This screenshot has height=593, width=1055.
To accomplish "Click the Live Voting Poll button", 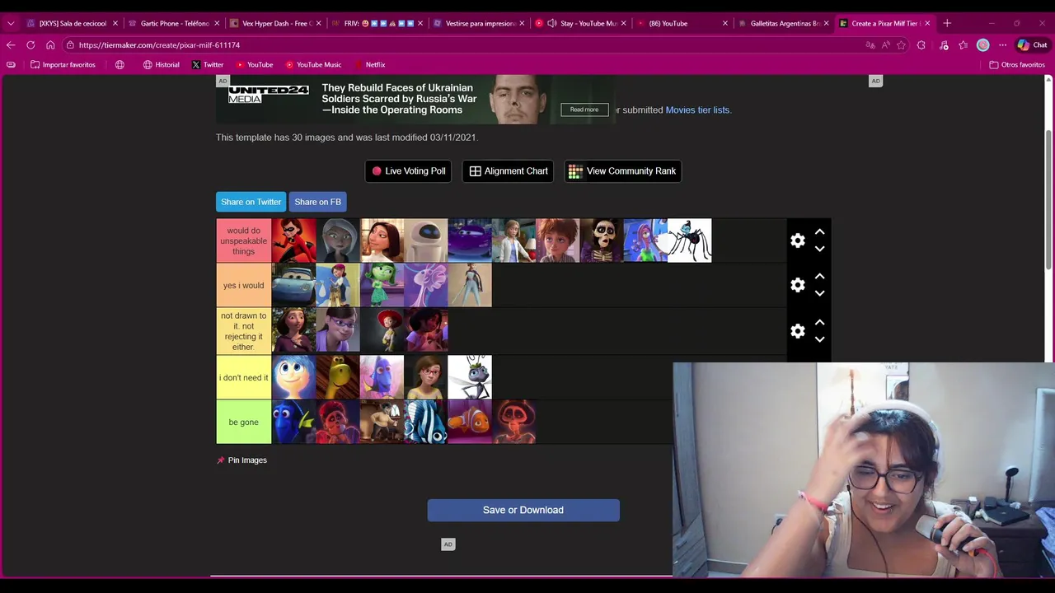I will coord(408,171).
